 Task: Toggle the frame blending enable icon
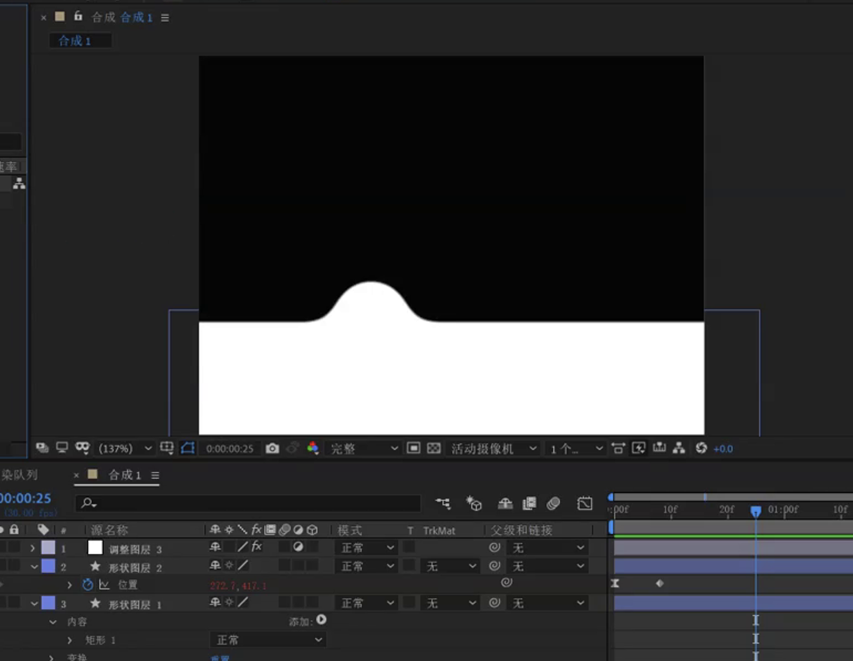[x=529, y=503]
